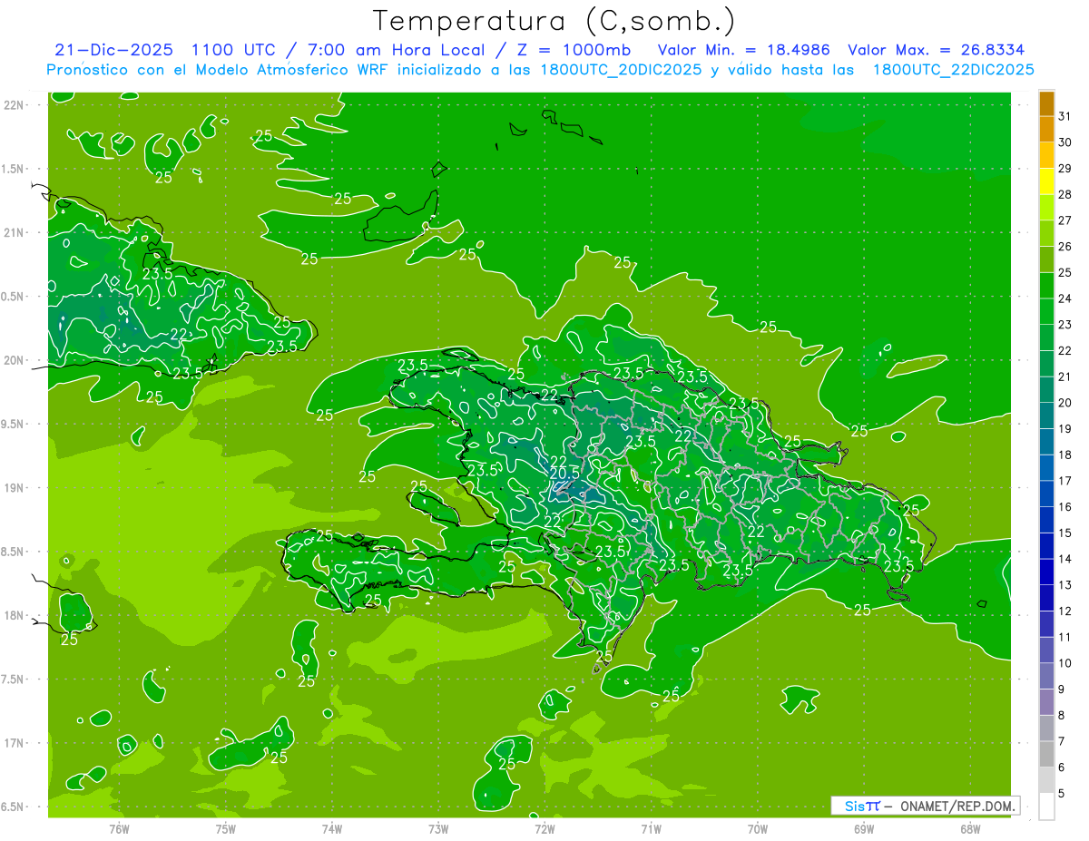Pick the orange swatch between 30 and 31
The image size is (1089, 841).
tap(1046, 129)
